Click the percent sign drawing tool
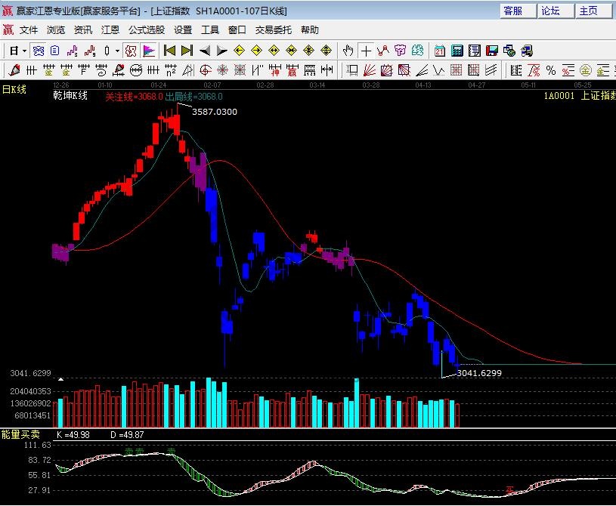 [x=551, y=70]
